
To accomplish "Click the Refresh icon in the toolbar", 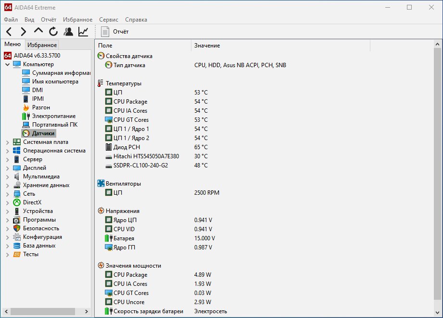I will tap(53, 32).
